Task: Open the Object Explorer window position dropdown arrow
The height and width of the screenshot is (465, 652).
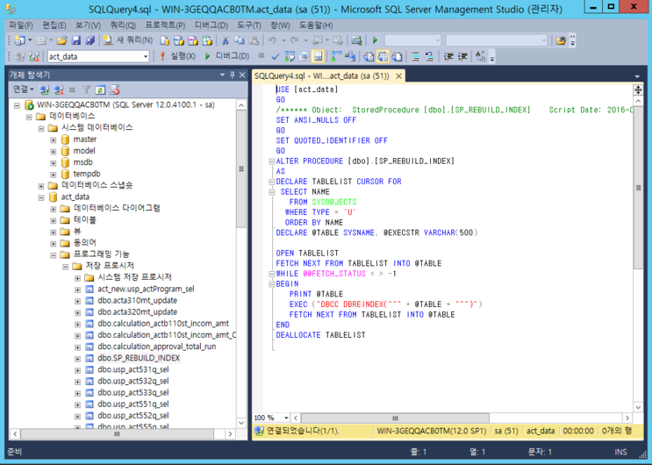Action: click(x=222, y=75)
